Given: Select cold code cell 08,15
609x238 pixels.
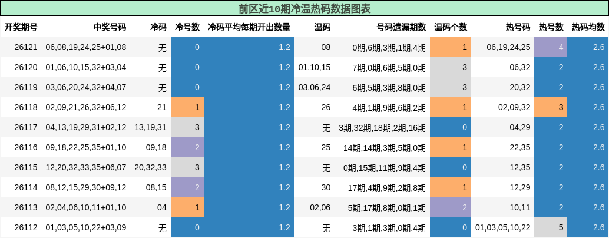Looking at the screenshot, I should click(x=156, y=187).
